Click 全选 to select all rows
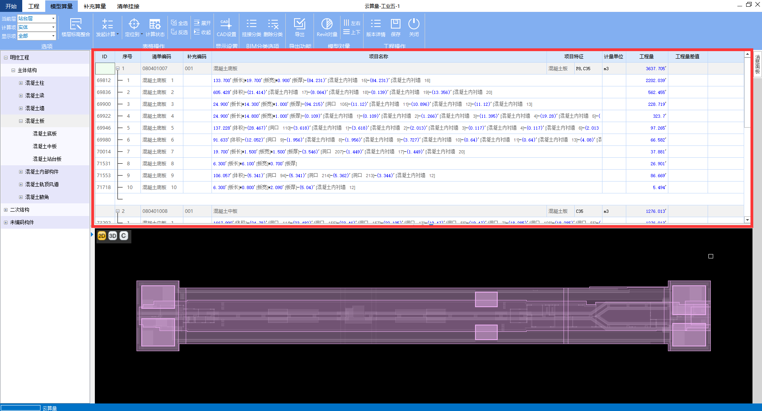 pos(179,23)
